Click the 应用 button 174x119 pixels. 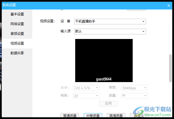pyautogui.click(x=108, y=103)
